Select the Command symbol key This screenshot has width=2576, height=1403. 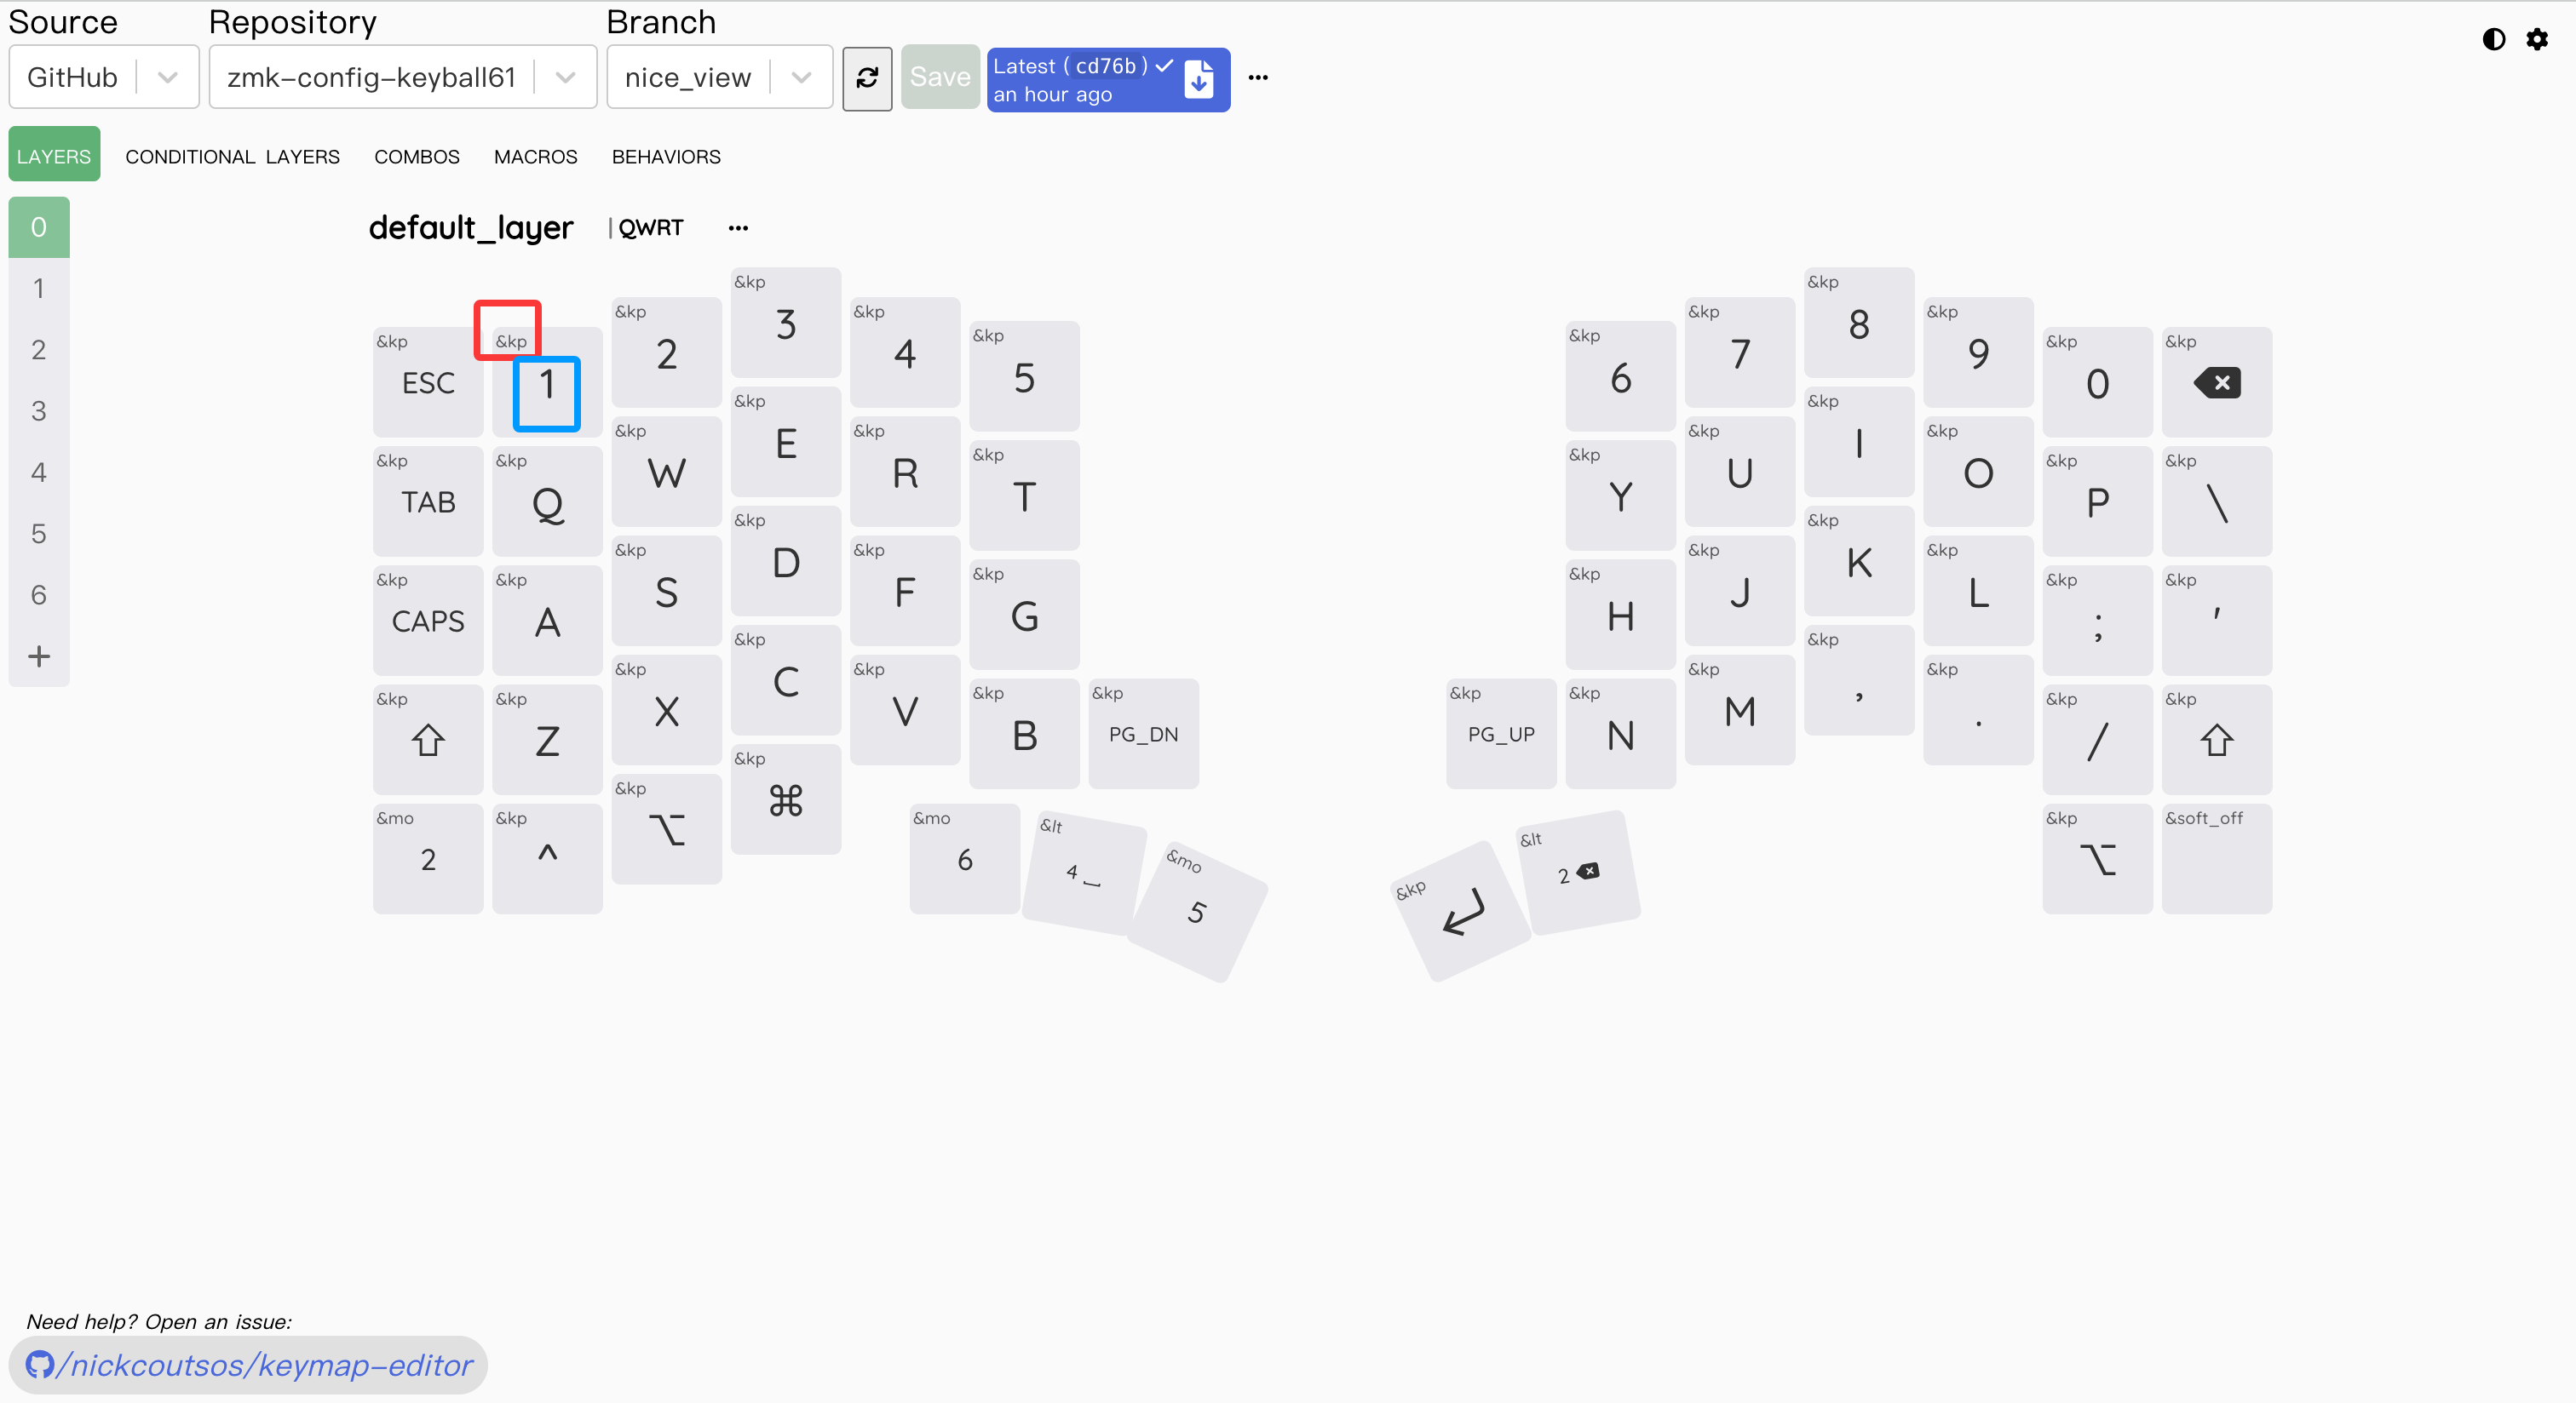point(785,800)
